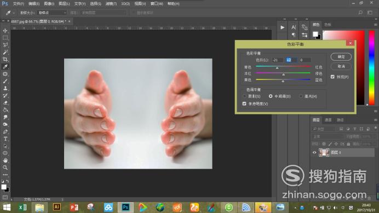The height and width of the screenshot is (213, 379).
Task: Click the hue spectrum bar in Color panel
Action: pyautogui.click(x=372, y=68)
